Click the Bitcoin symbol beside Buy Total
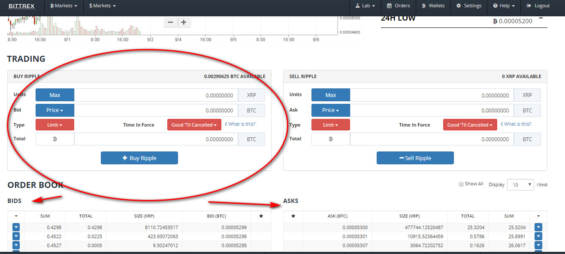Screen dimensions: 565x254 click(55, 139)
